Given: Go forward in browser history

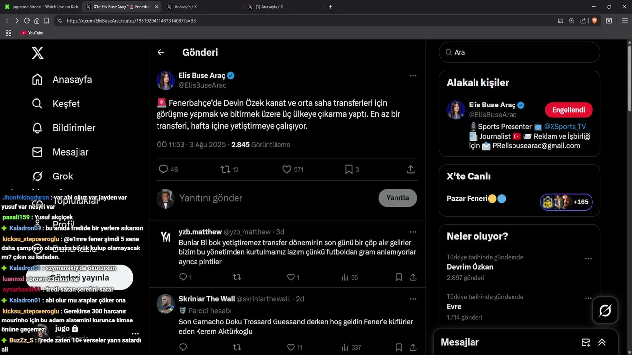Looking at the screenshot, I should point(17,21).
